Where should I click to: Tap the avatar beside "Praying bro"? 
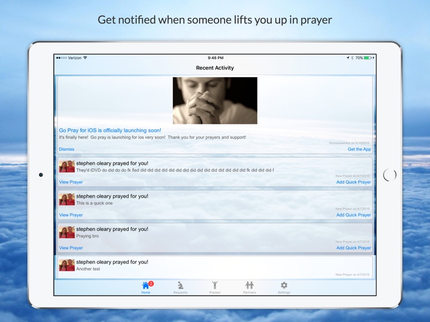[x=67, y=232]
